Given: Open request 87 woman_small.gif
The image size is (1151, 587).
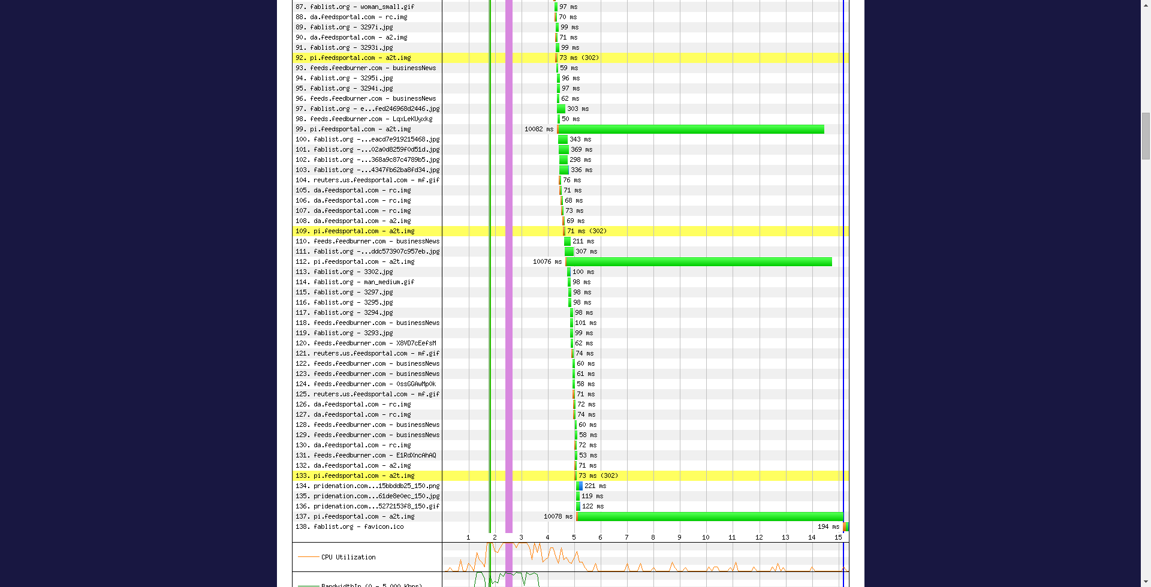Looking at the screenshot, I should point(361,7).
